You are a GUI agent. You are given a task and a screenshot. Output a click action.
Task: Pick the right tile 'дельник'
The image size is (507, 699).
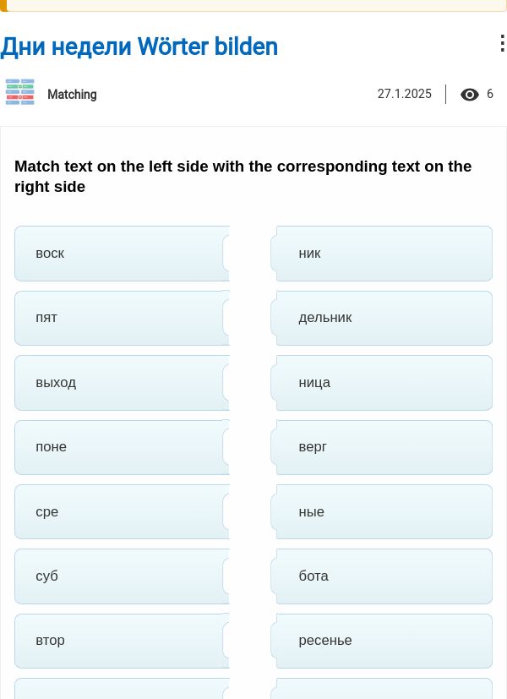[x=381, y=318]
